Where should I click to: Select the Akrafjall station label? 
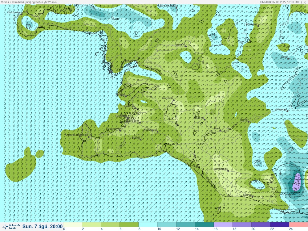tap(120, 94)
